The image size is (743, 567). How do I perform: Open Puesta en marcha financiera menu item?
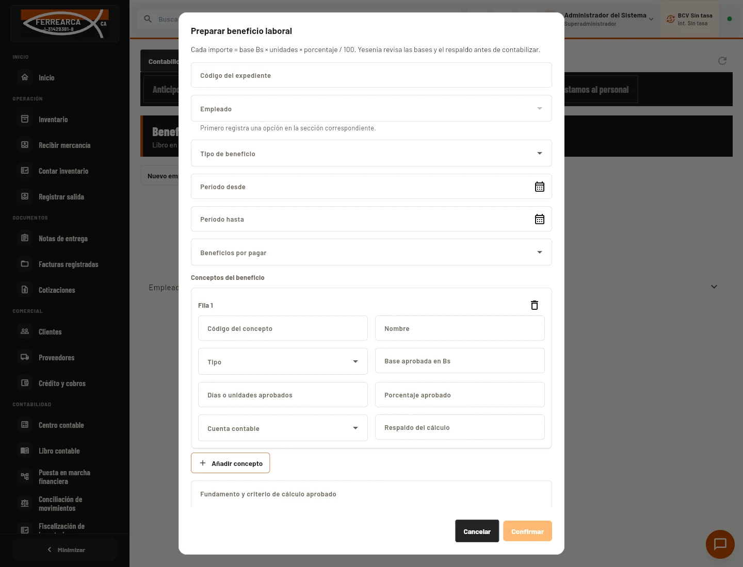tap(64, 477)
